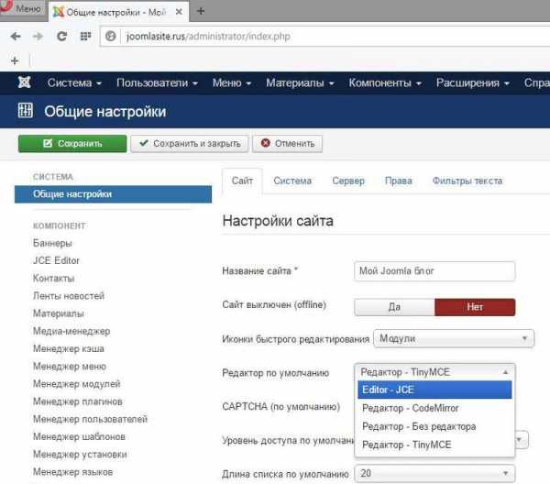Screen dimensions: 550x484
Task: Open Ленты новостей component link
Action: coord(69,296)
